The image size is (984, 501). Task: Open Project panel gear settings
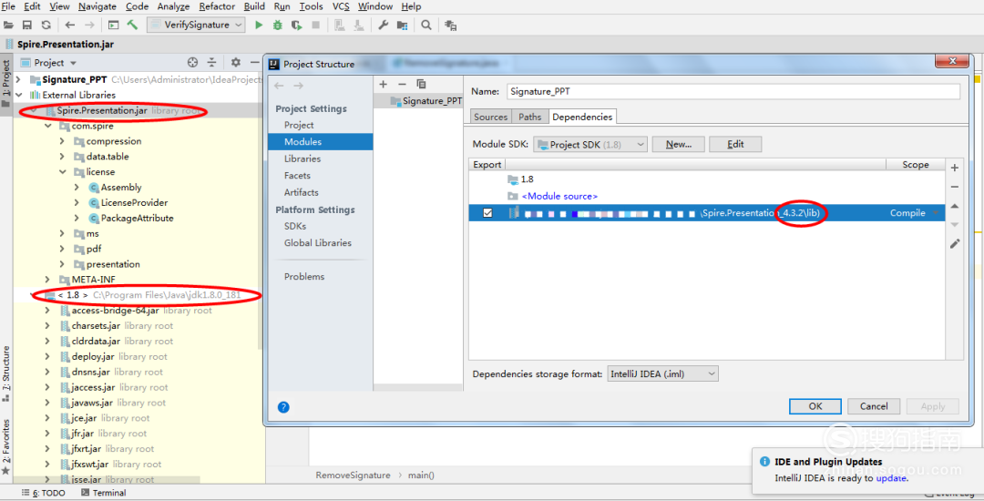tap(235, 62)
